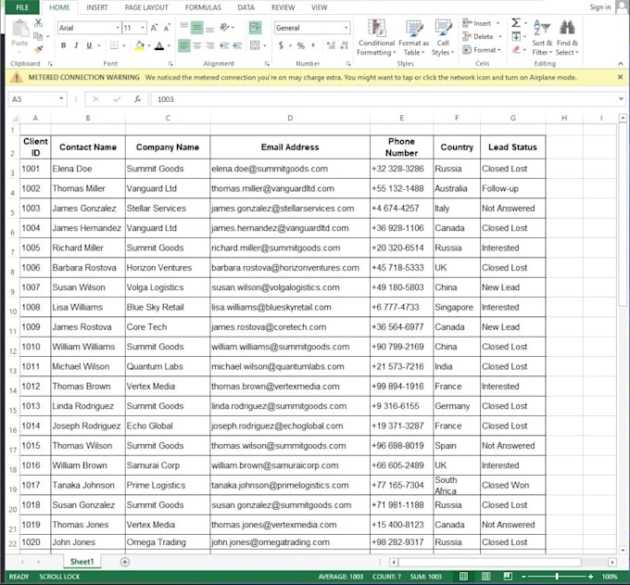This screenshot has height=585, width=630.
Task: Switch to the PAGE LAYOUT tab
Action: tap(146, 7)
